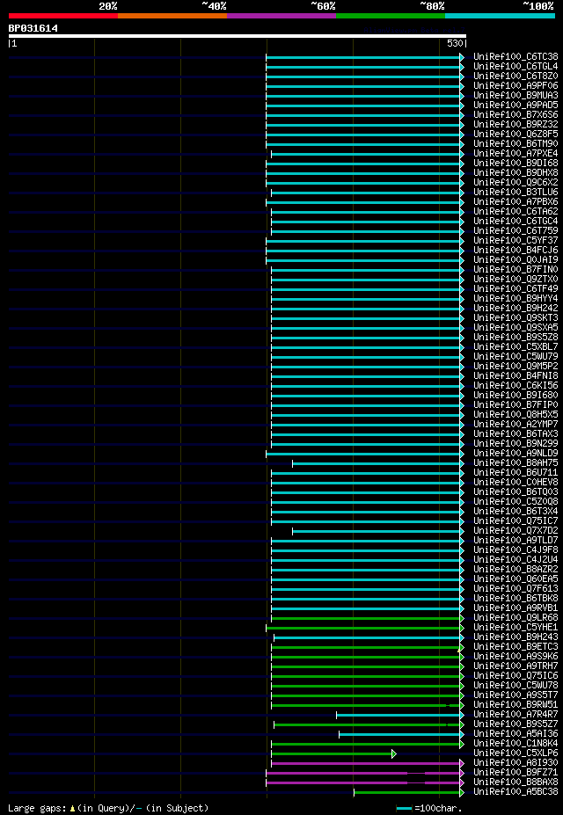Open the UniRef100_Q6Z8F5 hit label
Viewport: 563px width, 815px height.
pos(515,135)
